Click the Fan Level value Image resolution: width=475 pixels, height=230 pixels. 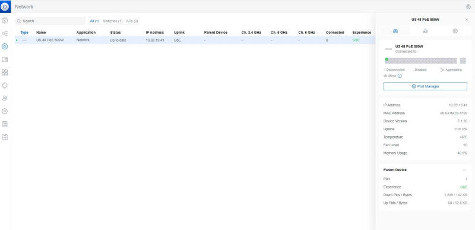pos(465,145)
